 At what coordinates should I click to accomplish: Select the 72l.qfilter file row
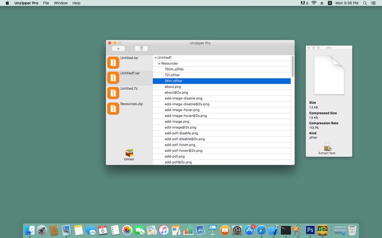[222, 75]
